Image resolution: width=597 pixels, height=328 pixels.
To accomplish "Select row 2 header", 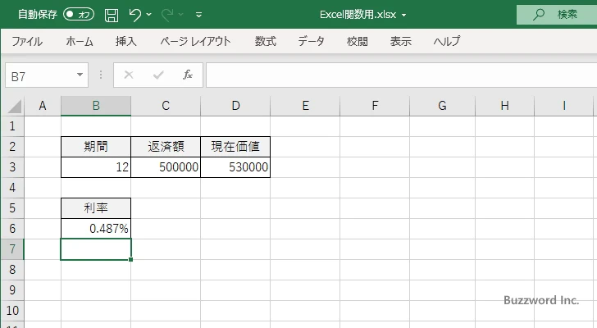I will 12,147.
